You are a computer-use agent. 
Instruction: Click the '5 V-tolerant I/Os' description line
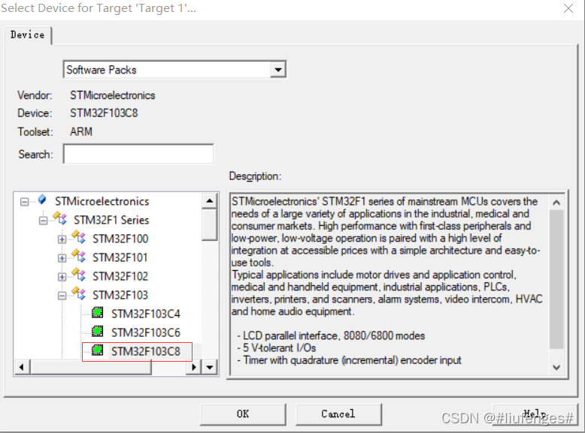click(x=277, y=348)
